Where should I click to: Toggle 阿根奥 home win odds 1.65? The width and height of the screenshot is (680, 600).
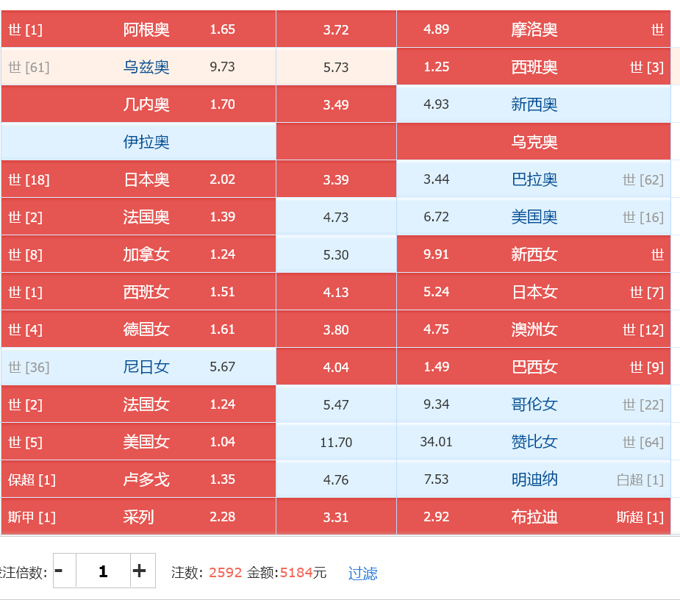138,29
